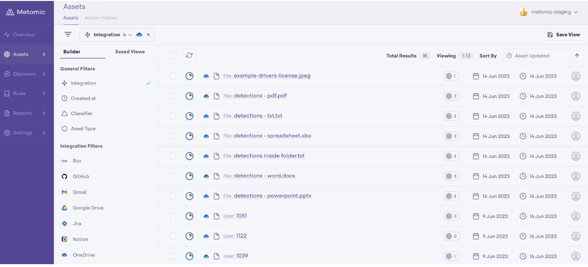
Task: Click detections count badge for detections - spreadsheet.xlsx
Action: 451,136
